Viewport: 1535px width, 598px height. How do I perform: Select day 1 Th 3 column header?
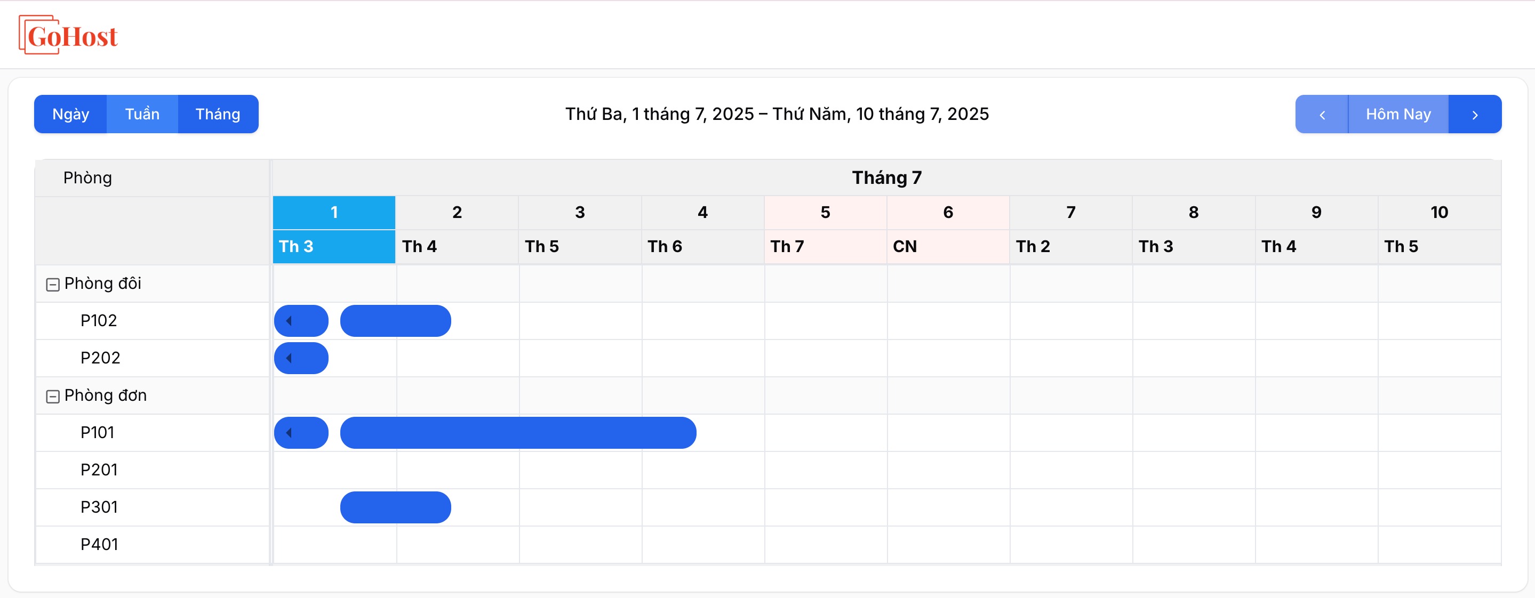pos(334,229)
